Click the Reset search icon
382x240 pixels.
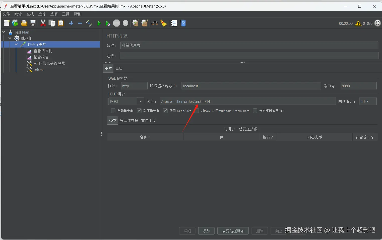pos(164,23)
